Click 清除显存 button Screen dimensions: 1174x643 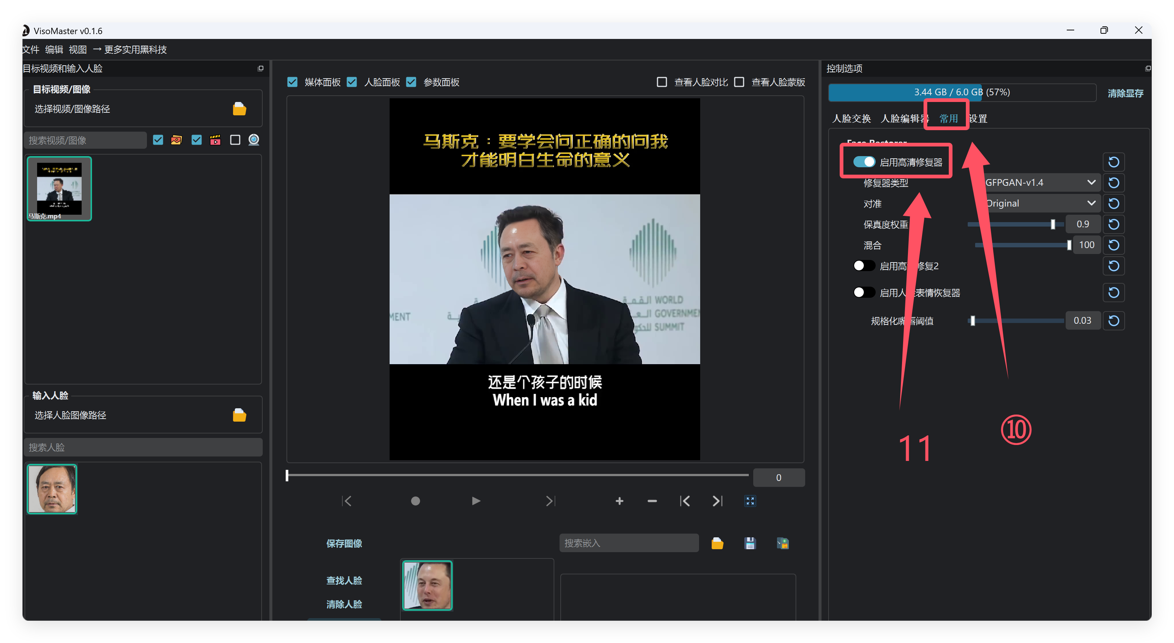tap(1125, 93)
